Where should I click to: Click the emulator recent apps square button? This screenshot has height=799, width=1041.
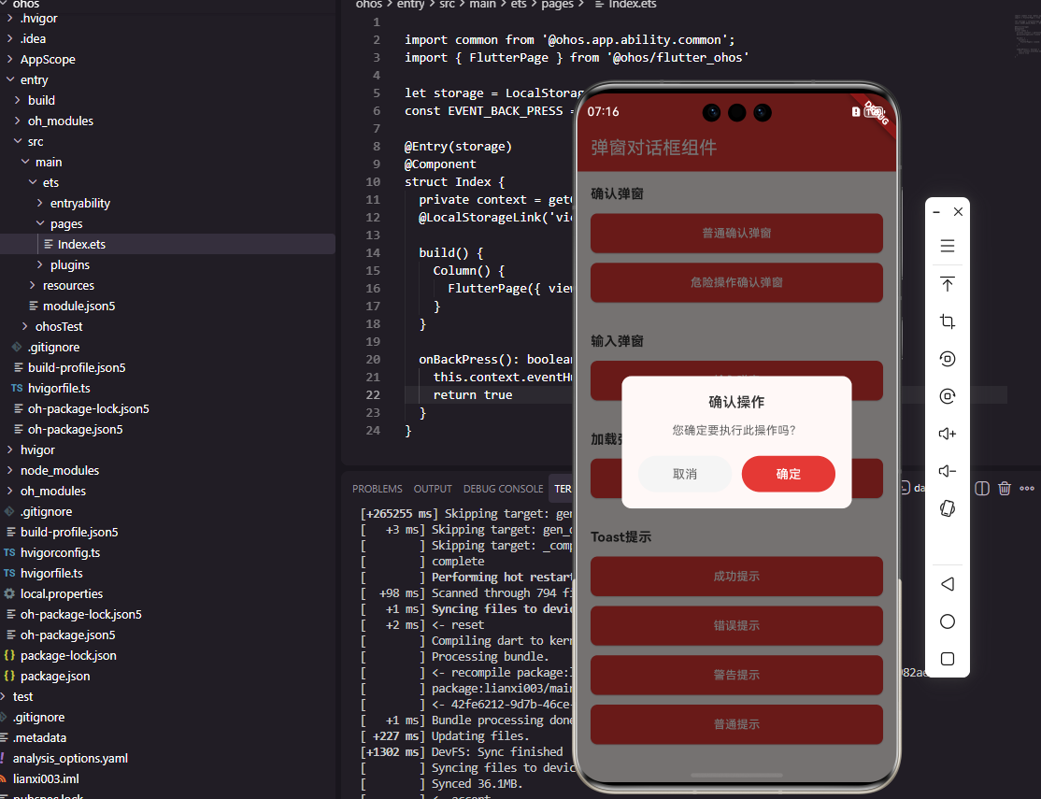(x=948, y=658)
